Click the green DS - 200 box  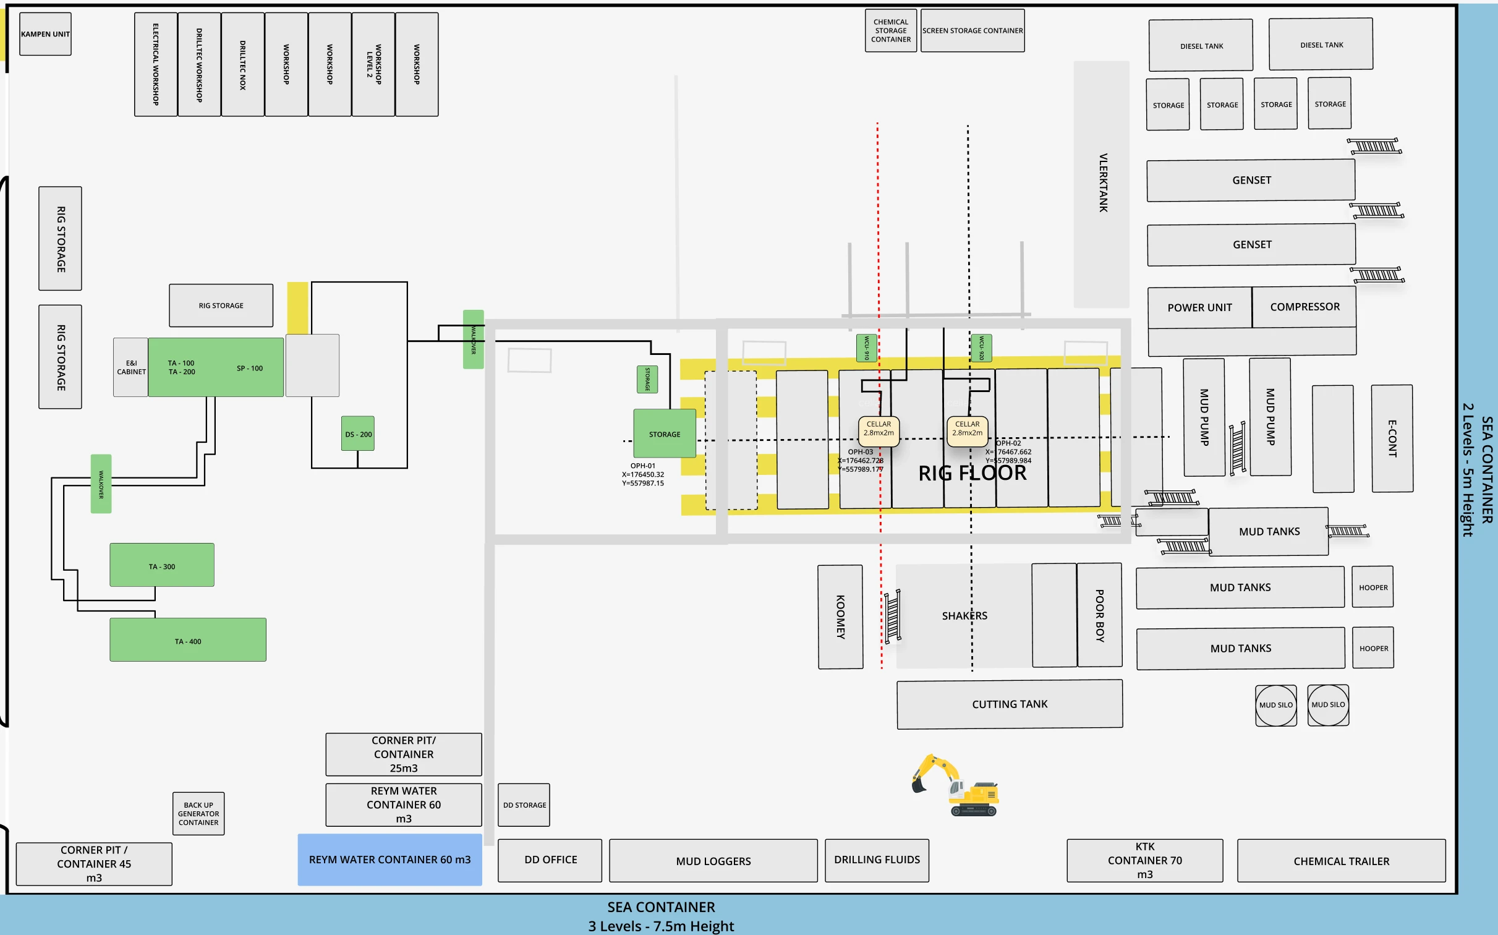(x=358, y=433)
